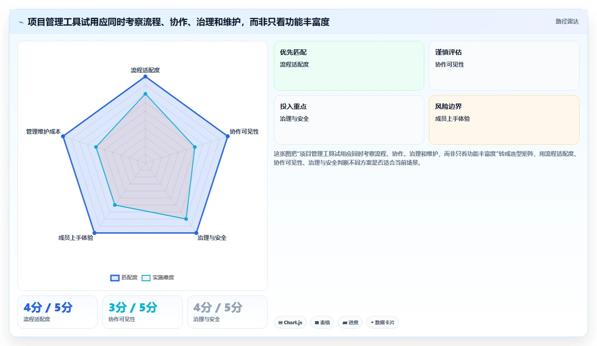The height and width of the screenshot is (346, 597).
Task: Click the 成员上手体验 radar axis label
Action: tap(75, 238)
